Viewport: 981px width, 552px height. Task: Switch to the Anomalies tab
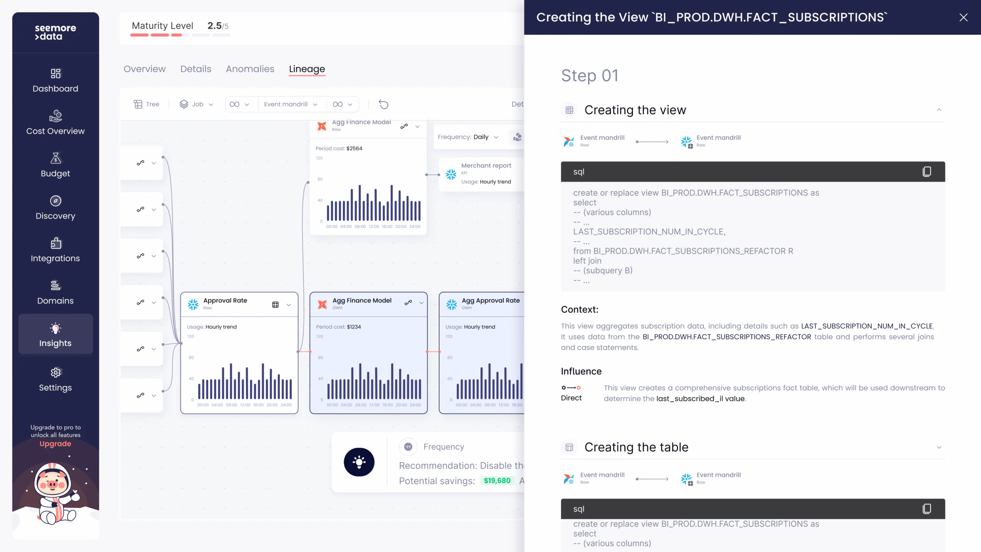250,69
